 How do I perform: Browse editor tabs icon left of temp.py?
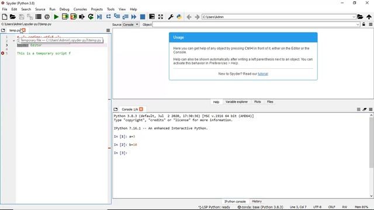[3, 30]
